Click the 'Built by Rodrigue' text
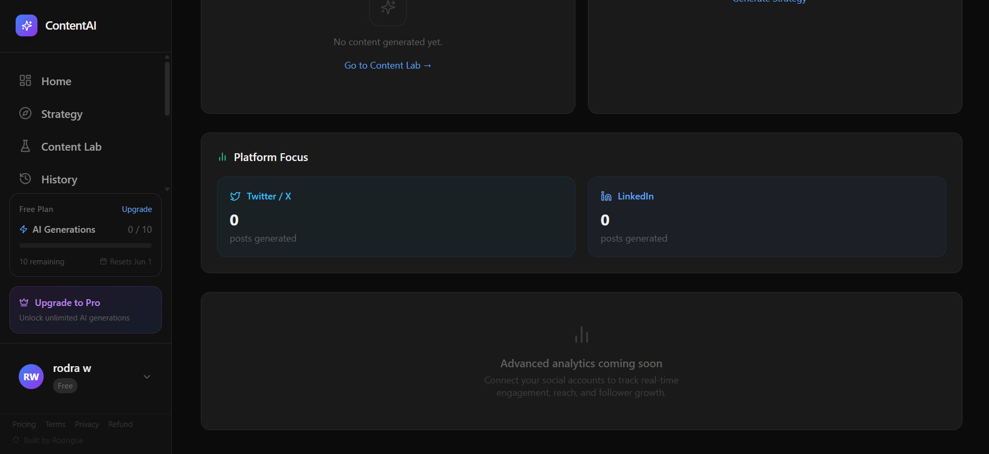The height and width of the screenshot is (454, 989). [x=54, y=440]
